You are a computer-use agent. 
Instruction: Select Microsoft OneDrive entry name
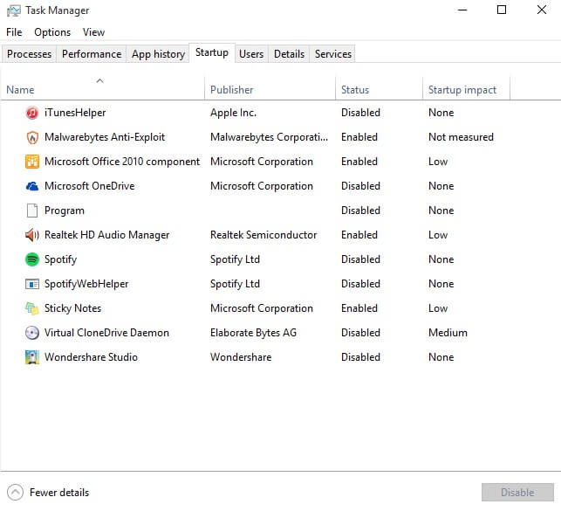[90, 186]
